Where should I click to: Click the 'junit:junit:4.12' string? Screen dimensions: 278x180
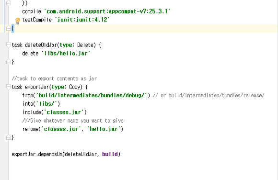click(x=82, y=20)
